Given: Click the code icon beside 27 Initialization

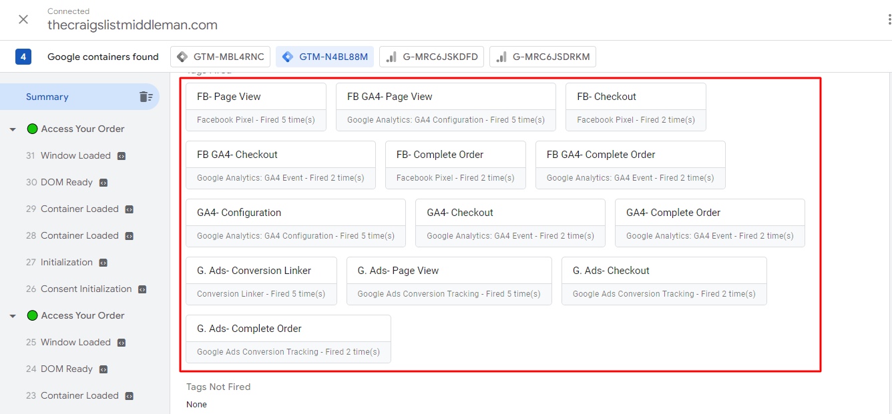Looking at the screenshot, I should point(103,263).
